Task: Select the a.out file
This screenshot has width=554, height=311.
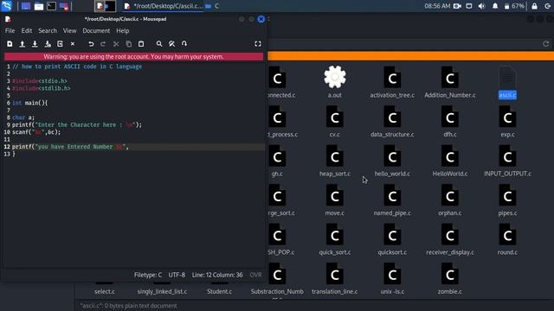Action: click(x=335, y=81)
